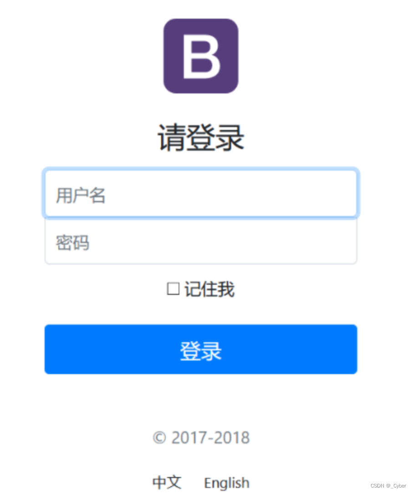Submit the form via 登录
The width and height of the screenshot is (413, 493).
201,349
